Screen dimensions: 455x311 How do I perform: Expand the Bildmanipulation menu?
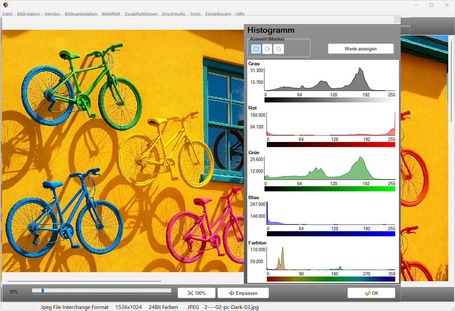(81, 14)
